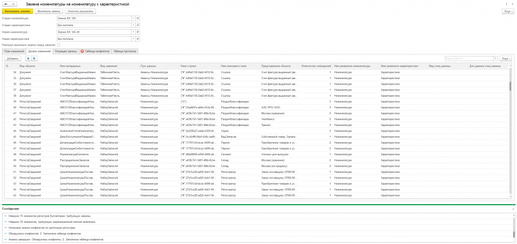Open the Новая характеристика item form icon
Viewport: 517px width, 244px height.
pos(138,39)
